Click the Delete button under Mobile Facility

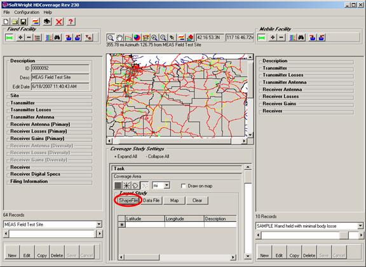[309, 252]
